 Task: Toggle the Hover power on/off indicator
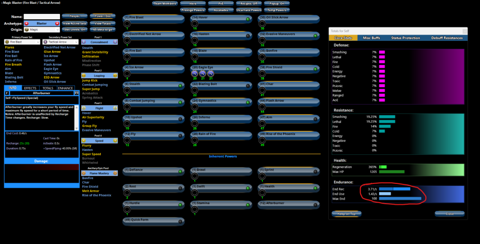248,20
